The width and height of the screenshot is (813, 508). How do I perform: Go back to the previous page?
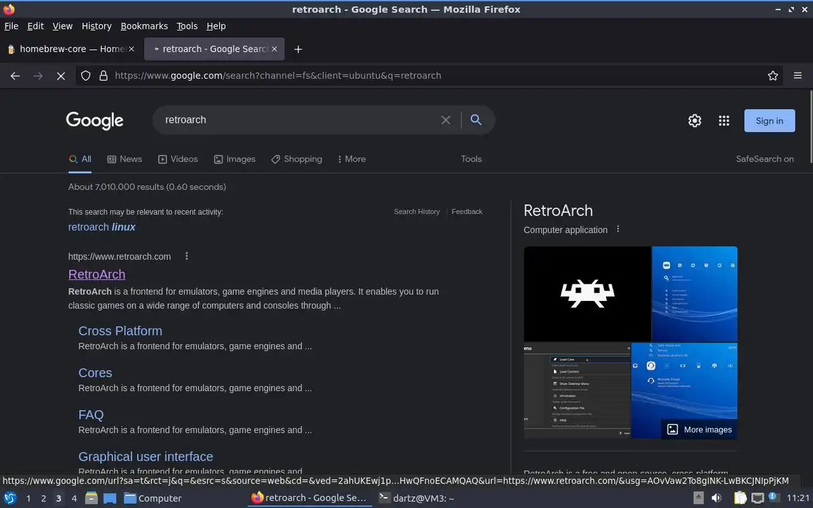pos(15,76)
